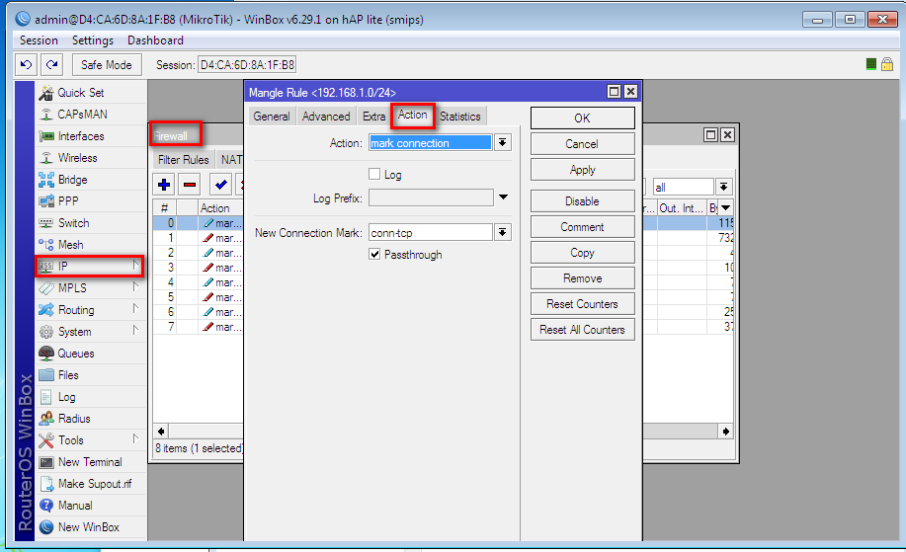Image resolution: width=906 pixels, height=552 pixels.
Task: Select rule row 3 in the mangle list
Action: [x=198, y=268]
